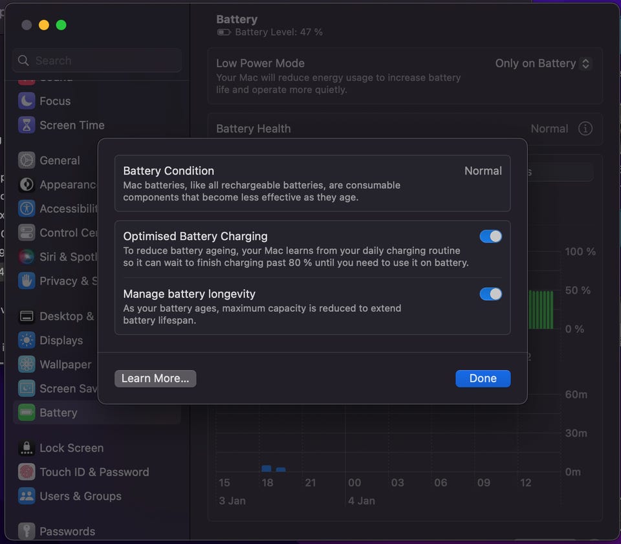This screenshot has height=544, width=621.
Task: Open Screen Time hourglass icon
Action: 27,125
